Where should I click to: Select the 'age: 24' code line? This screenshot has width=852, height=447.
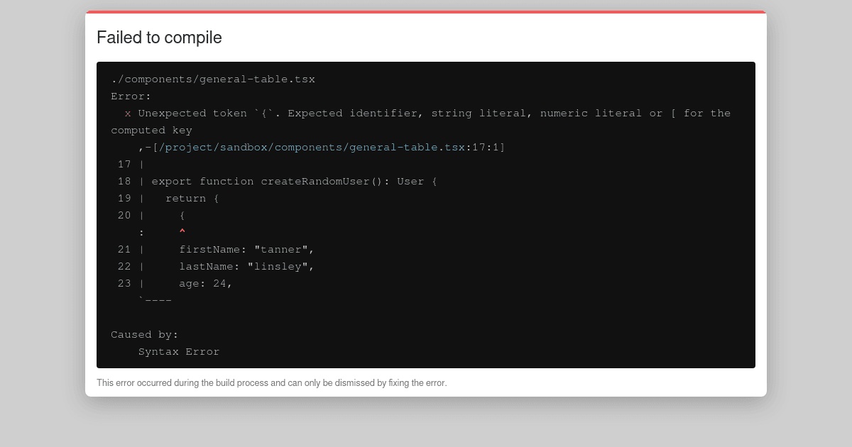(206, 283)
